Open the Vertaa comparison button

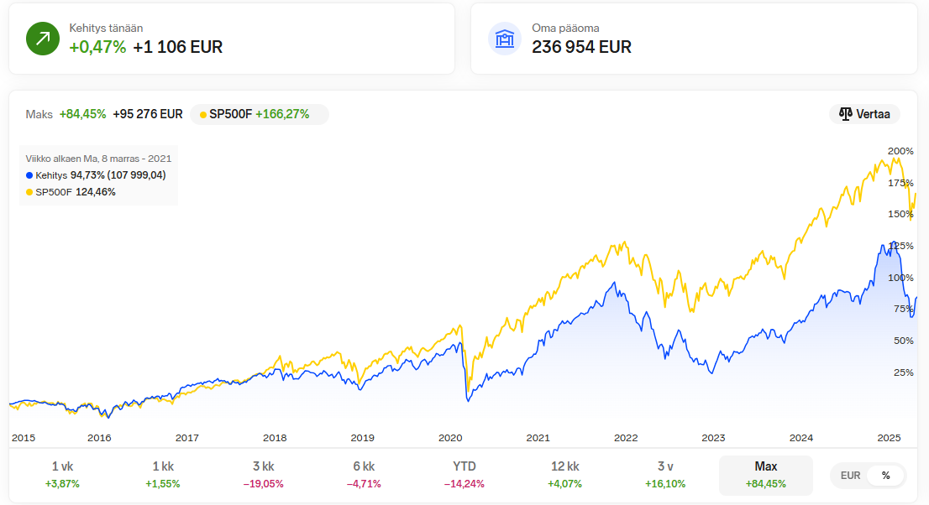coord(864,114)
